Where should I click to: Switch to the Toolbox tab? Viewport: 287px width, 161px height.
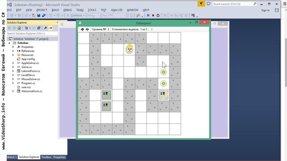coord(46,157)
